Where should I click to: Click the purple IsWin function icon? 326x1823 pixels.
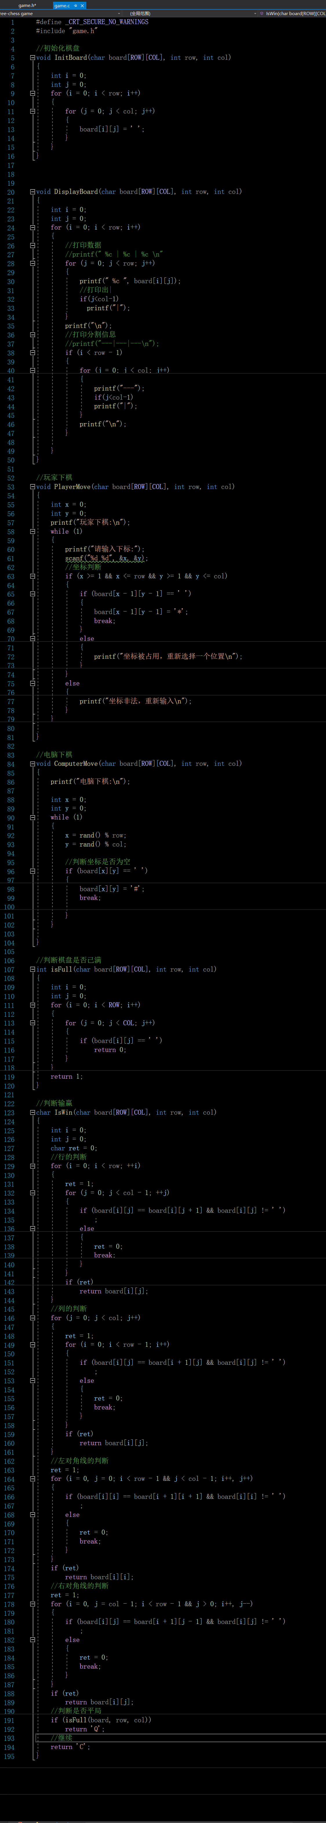(x=262, y=13)
